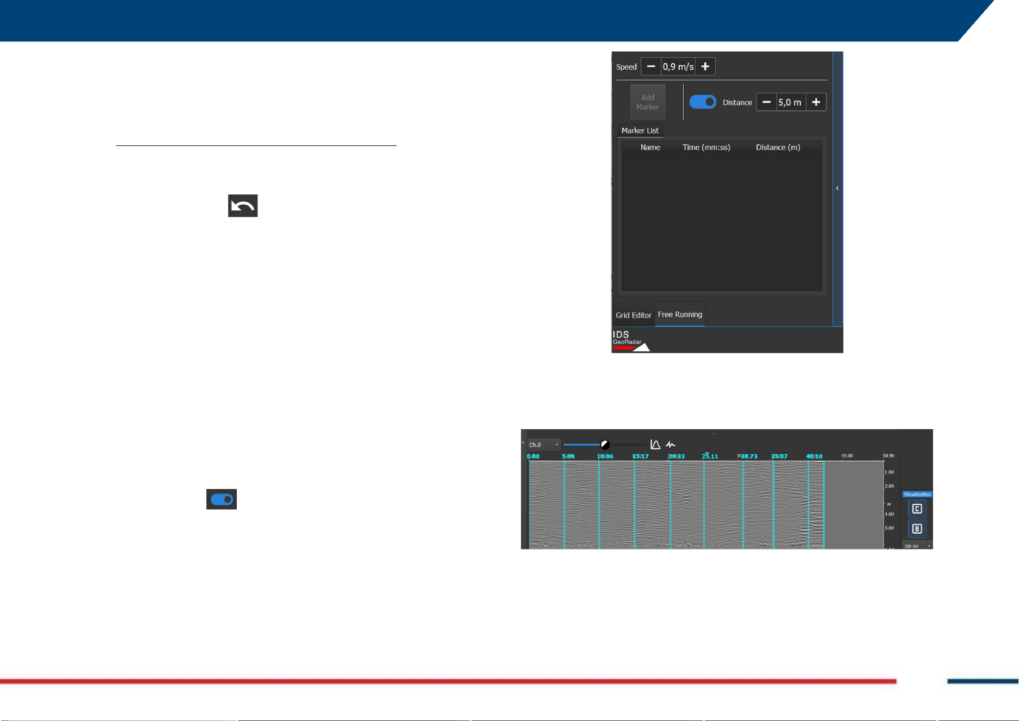
Task: Click the Visualization label
Action: [x=917, y=494]
